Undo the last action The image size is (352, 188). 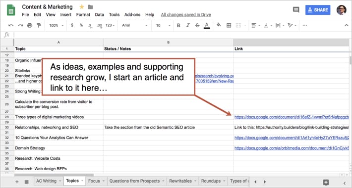click(x=10, y=25)
